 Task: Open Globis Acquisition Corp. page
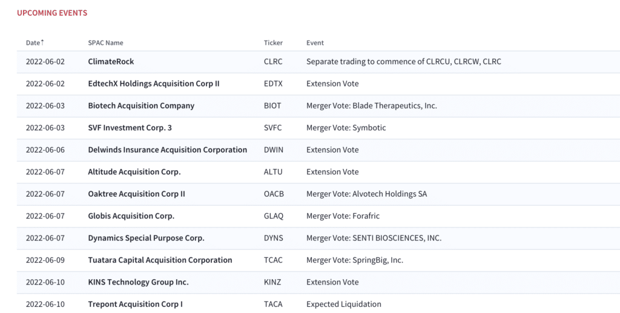point(131,216)
